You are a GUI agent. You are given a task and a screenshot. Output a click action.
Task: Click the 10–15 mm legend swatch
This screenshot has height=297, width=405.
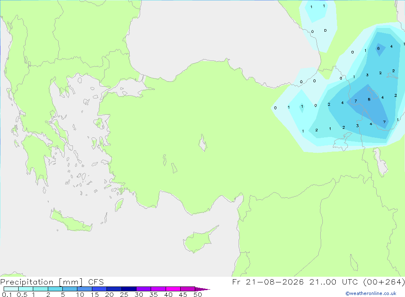(85, 289)
